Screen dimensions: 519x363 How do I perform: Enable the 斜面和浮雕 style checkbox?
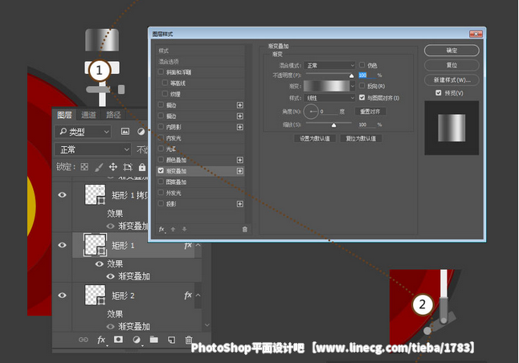coord(161,71)
